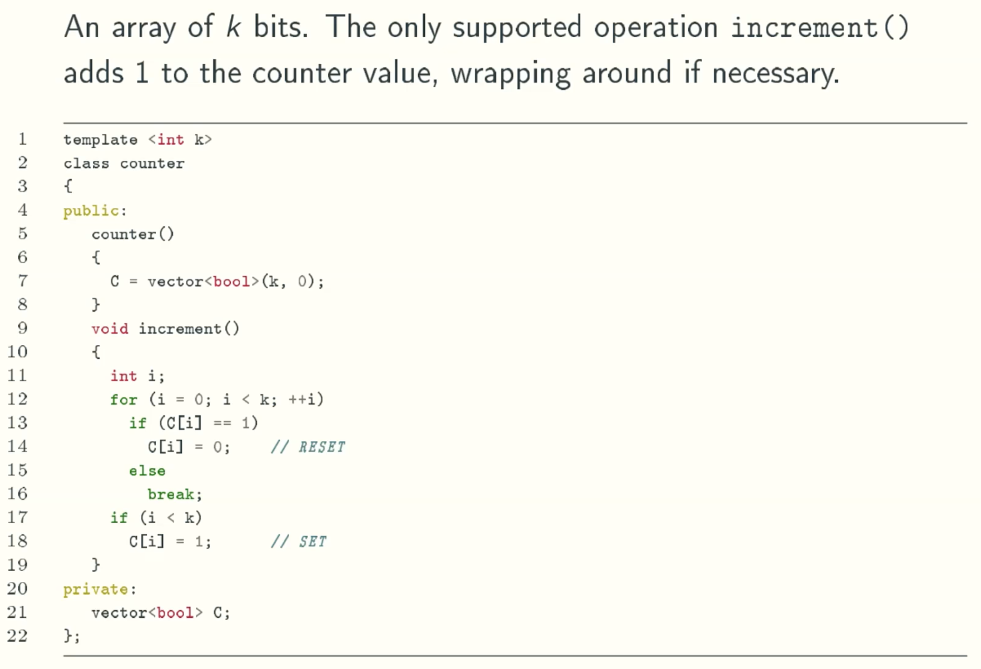Screen dimensions: 981x669
Task: Click the 'else' keyword on line 15
Action: click(x=147, y=471)
